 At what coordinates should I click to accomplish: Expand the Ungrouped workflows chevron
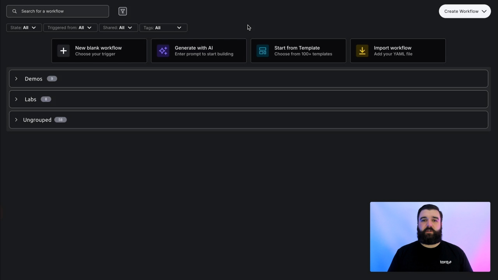click(16, 120)
